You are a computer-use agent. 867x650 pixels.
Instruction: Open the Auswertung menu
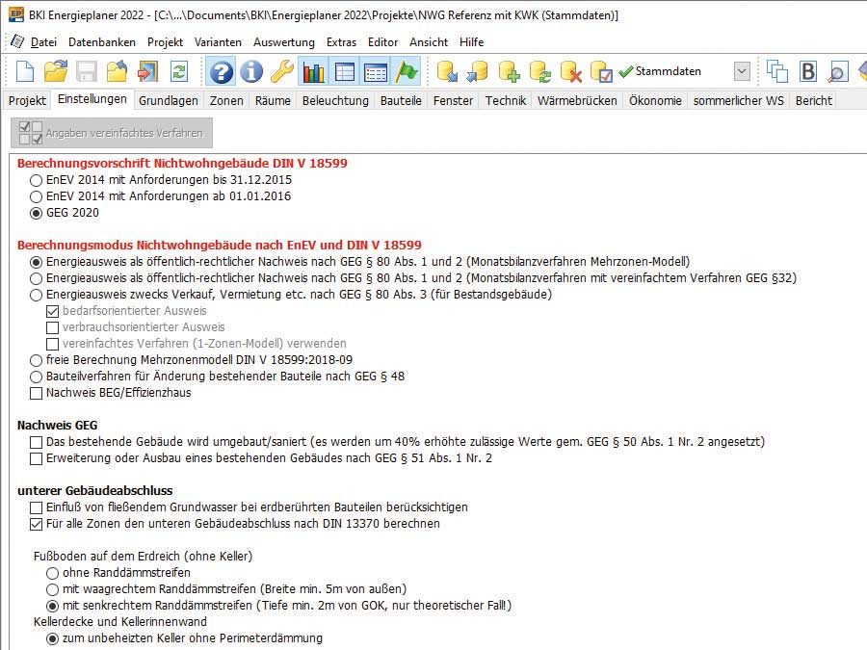click(283, 42)
